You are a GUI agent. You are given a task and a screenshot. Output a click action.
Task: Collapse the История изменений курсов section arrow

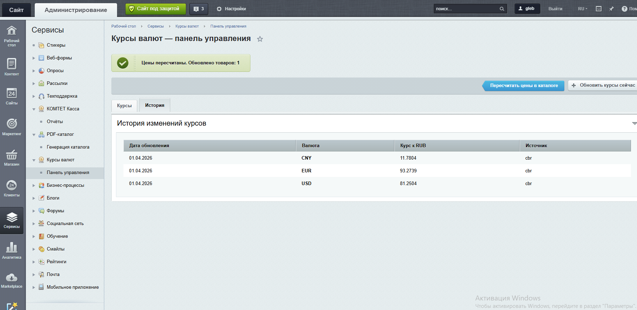(x=634, y=124)
